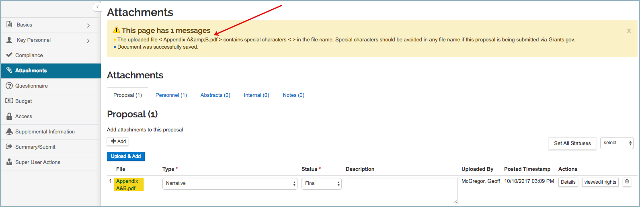
Task: Open the Set All Statuses select dropdown
Action: pyautogui.click(x=617, y=143)
